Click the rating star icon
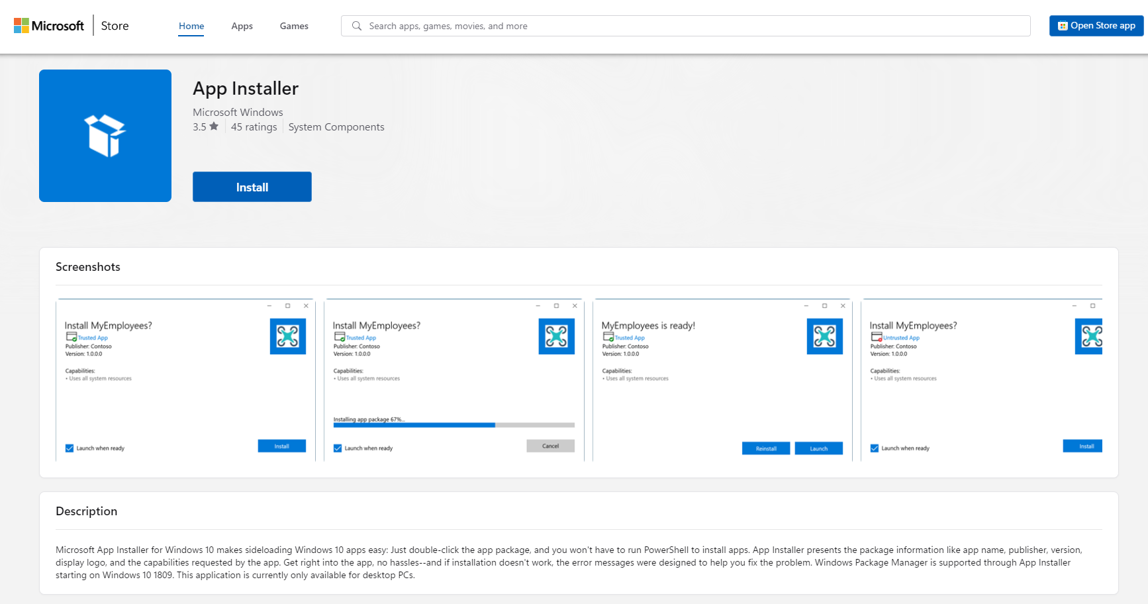The image size is (1148, 604). (214, 126)
